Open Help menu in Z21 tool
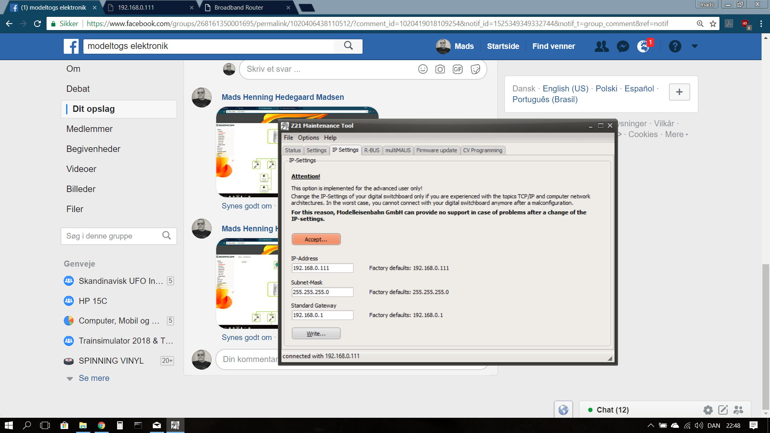Image resolution: width=770 pixels, height=433 pixels. (330, 138)
